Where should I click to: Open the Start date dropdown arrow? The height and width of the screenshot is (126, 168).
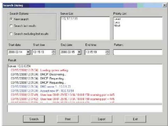coord(28,52)
